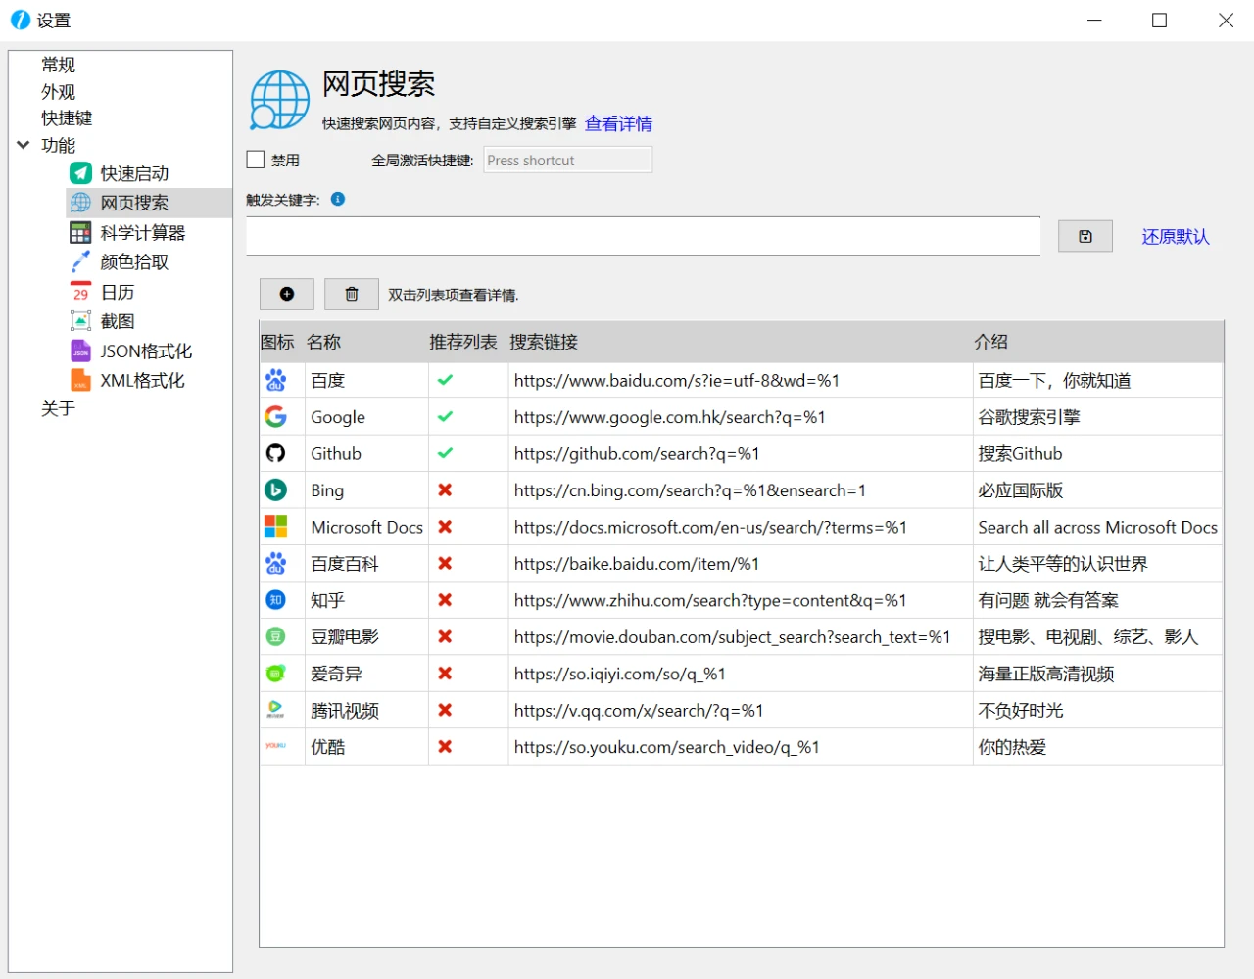Toggle red cross for 百度百科 row
The height and width of the screenshot is (979, 1254).
445,564
